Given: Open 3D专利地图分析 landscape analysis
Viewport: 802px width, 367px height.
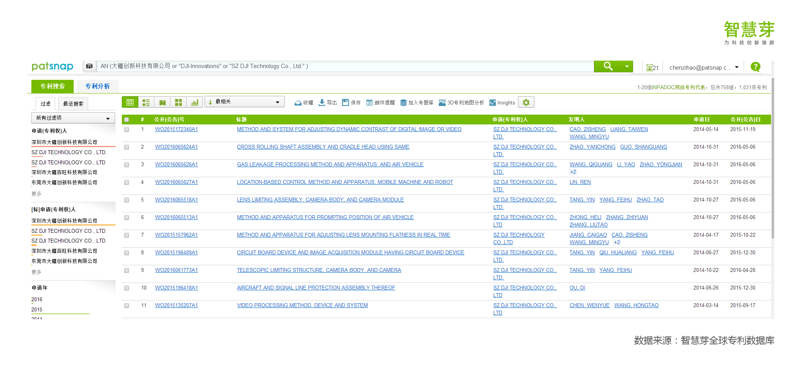Looking at the screenshot, I should pos(461,103).
